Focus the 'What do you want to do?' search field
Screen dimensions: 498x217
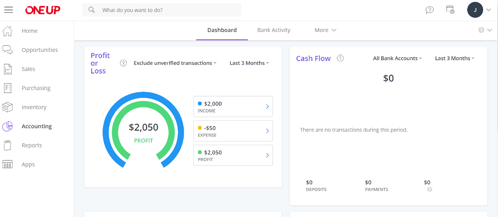tap(161, 10)
